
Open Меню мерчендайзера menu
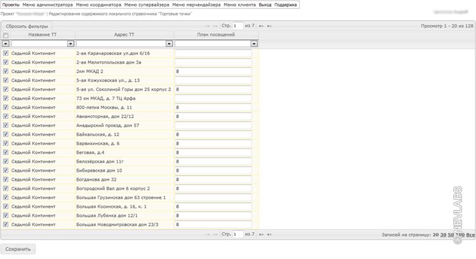[197, 4]
